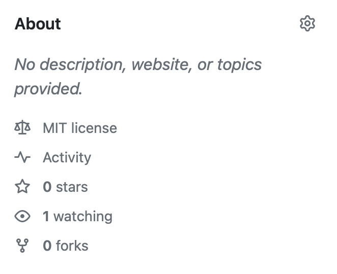Click the eye watchers icon
Image resolution: width=337 pixels, height=274 pixels.
tap(22, 216)
